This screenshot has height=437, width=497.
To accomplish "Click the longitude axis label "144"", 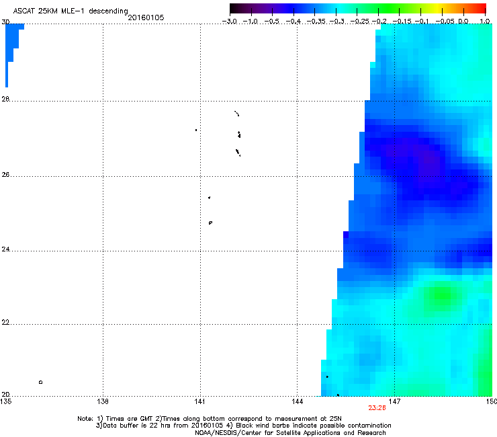I will click(x=298, y=401).
